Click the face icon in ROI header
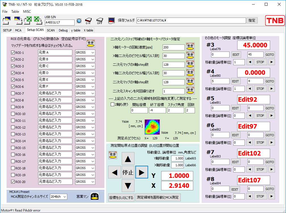 [x=91, y=43]
